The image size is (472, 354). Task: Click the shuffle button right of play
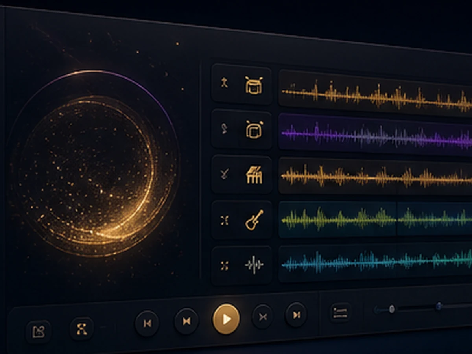pos(262,317)
